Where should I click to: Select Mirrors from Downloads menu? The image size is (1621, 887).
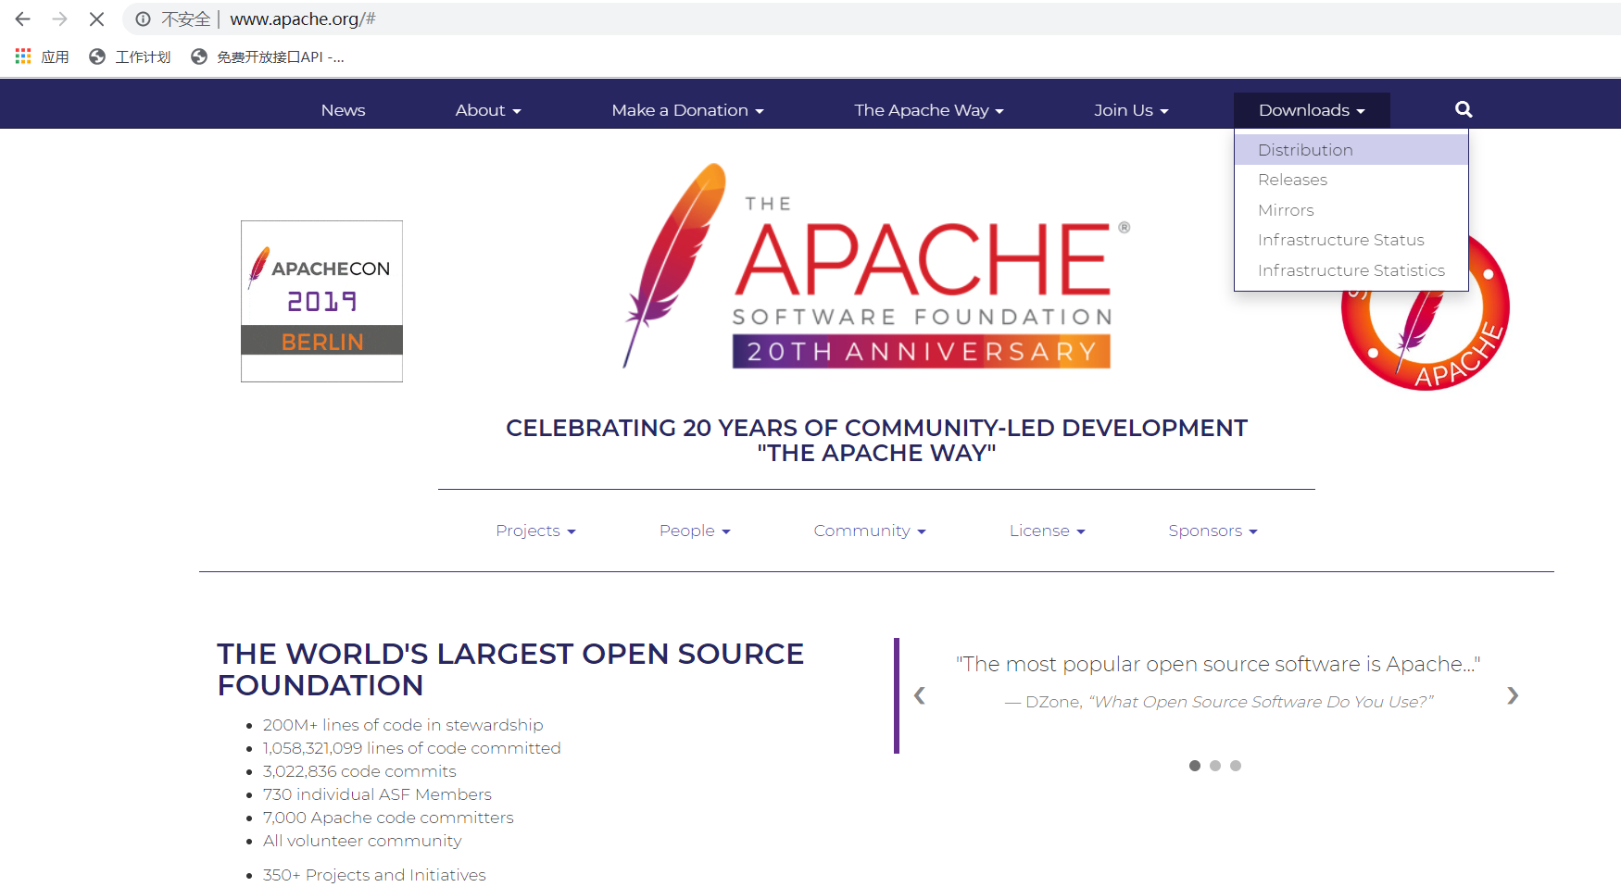tap(1351, 210)
